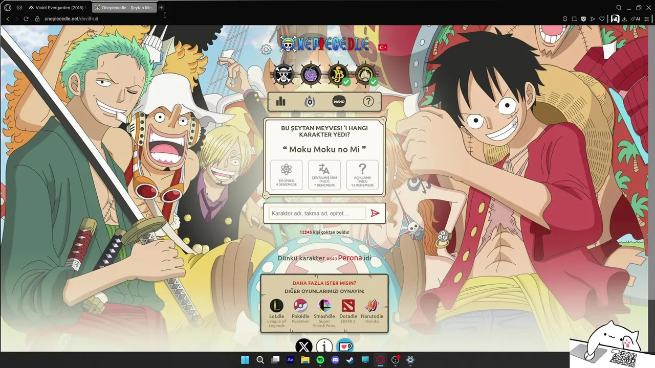The height and width of the screenshot is (368, 655).
Task: Select the straw hat laugh game mode
Action: (x=365, y=75)
